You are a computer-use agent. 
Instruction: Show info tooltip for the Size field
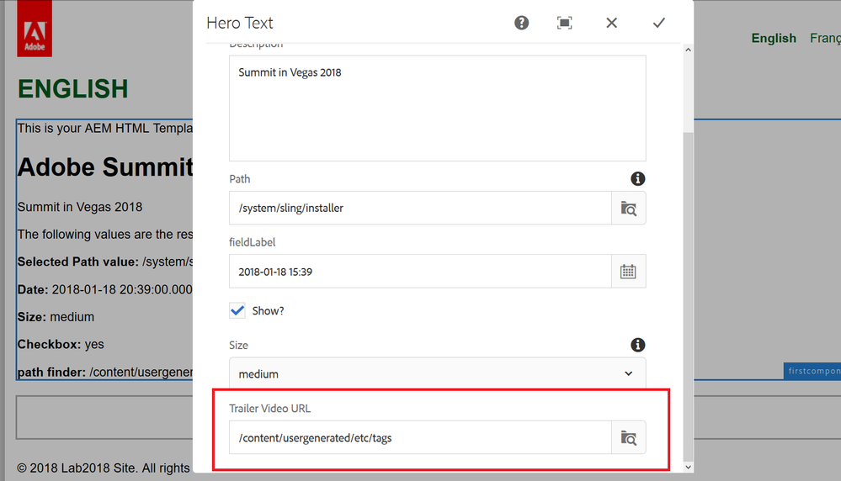638,345
